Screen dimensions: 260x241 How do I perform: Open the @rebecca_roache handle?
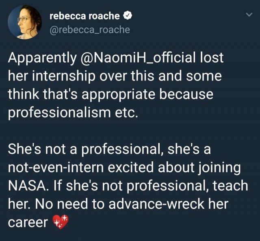[x=90, y=30]
